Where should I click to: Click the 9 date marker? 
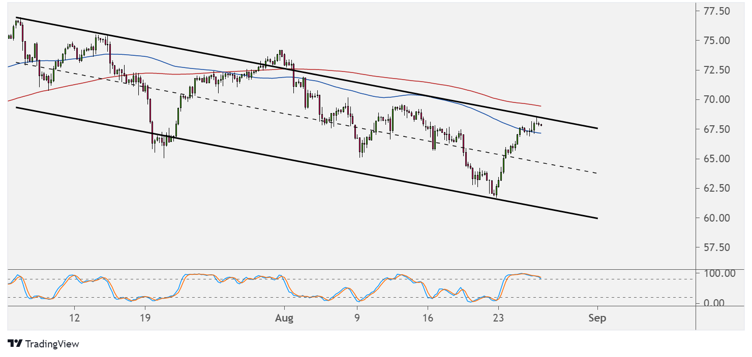coord(357,318)
